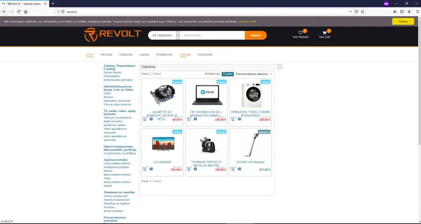Open Smaržas category link
This screenshot has width=421, height=224.
(109, 207)
